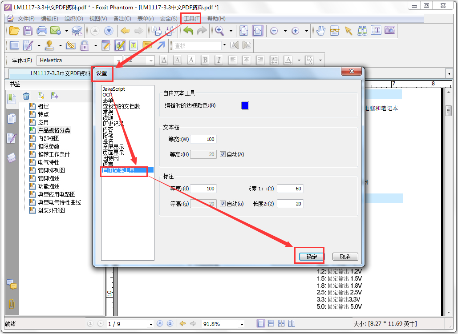Open the Helvetica font dropdown
The width and height of the screenshot is (458, 334).
[x=118, y=60]
